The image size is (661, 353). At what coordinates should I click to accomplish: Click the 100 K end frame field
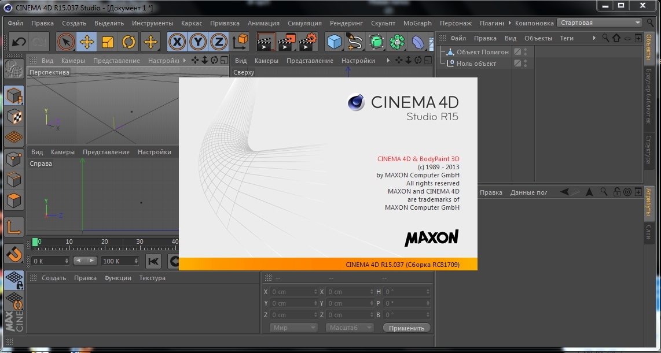120,261
